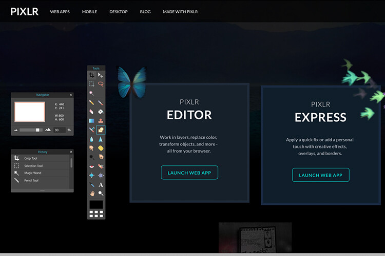The image size is (385, 256).
Task: Select the Crop tool in Tools panel
Action: (91, 75)
